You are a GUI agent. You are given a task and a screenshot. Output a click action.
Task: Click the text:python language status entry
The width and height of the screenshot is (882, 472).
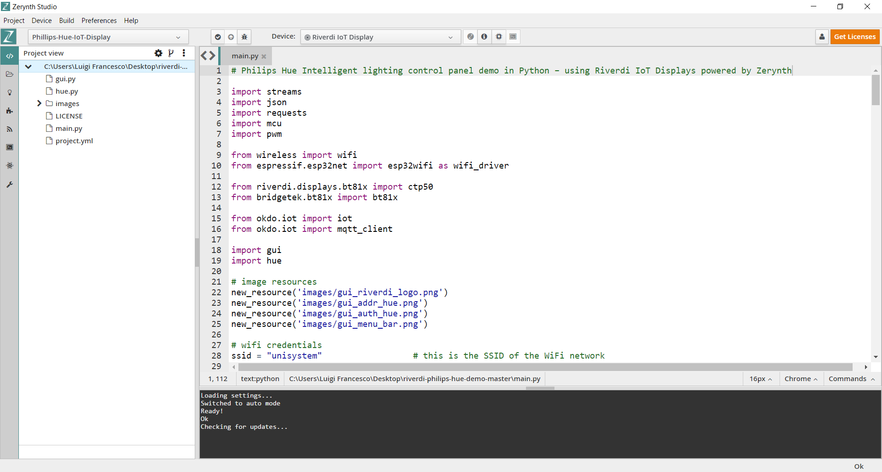tap(260, 379)
